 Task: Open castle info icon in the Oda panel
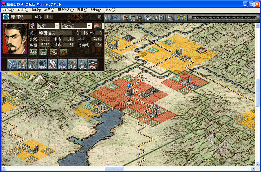43,52
